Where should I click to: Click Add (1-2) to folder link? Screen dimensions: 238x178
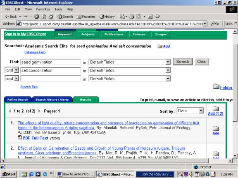point(216,113)
